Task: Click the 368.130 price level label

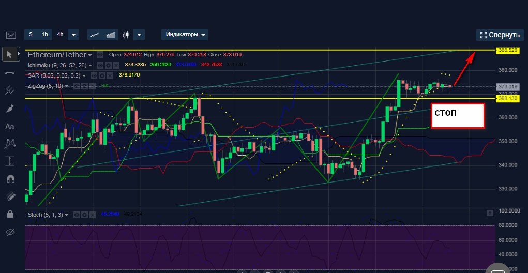Action: [x=508, y=98]
